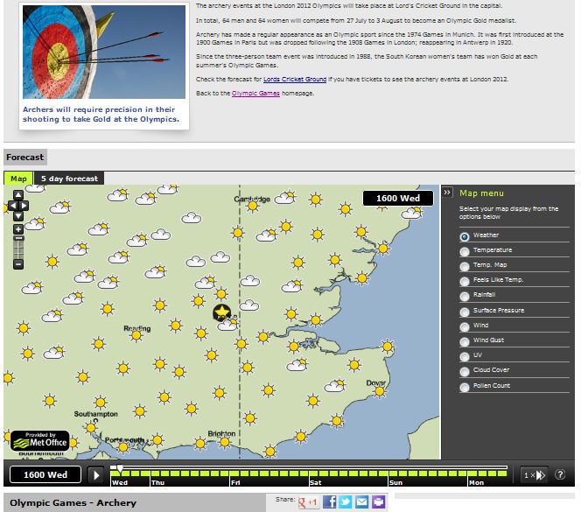Share the page on Twitter
The image size is (581, 512).
click(346, 502)
